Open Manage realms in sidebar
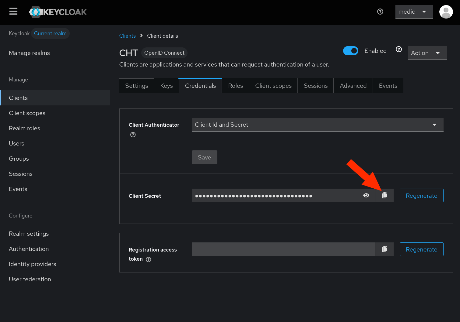The image size is (460, 322). click(x=55, y=53)
